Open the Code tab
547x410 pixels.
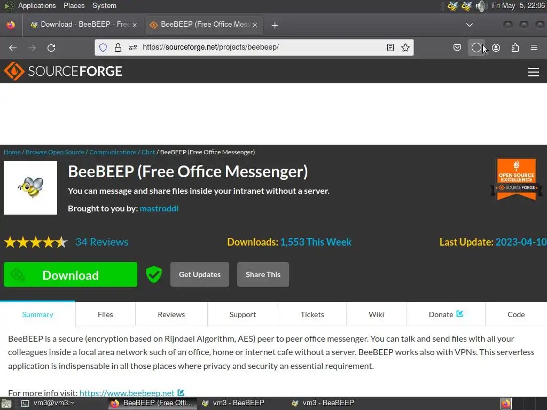tap(516, 314)
